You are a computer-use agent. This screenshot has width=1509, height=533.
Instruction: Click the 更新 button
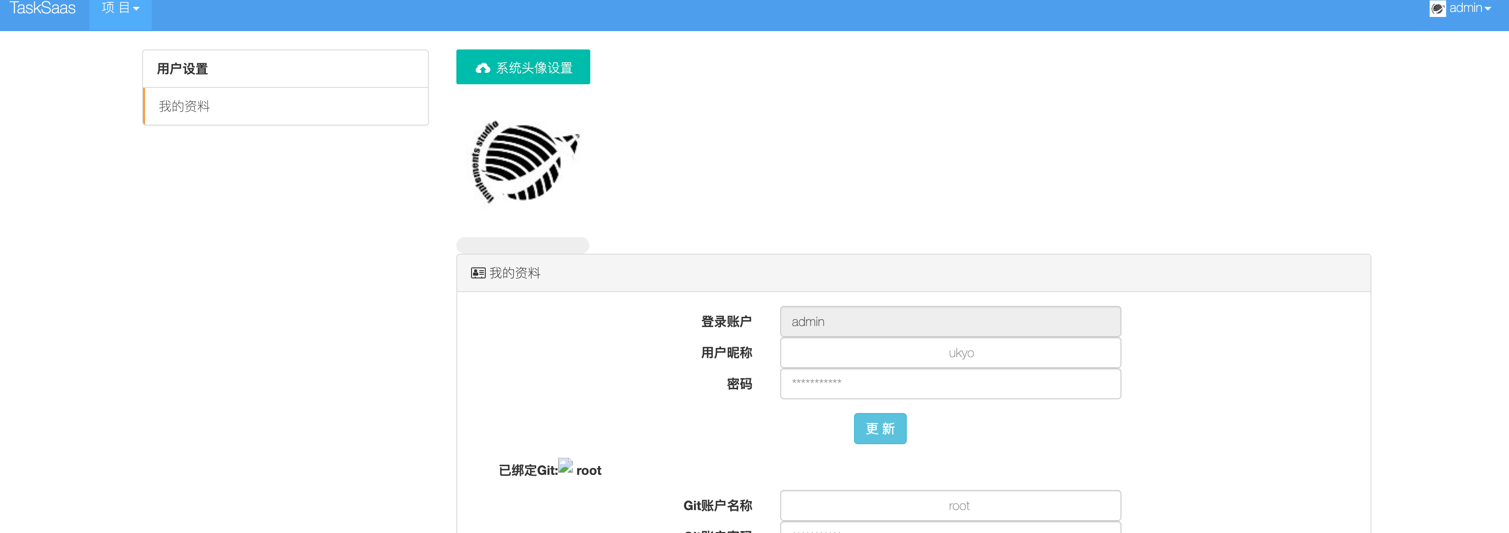pyautogui.click(x=879, y=429)
